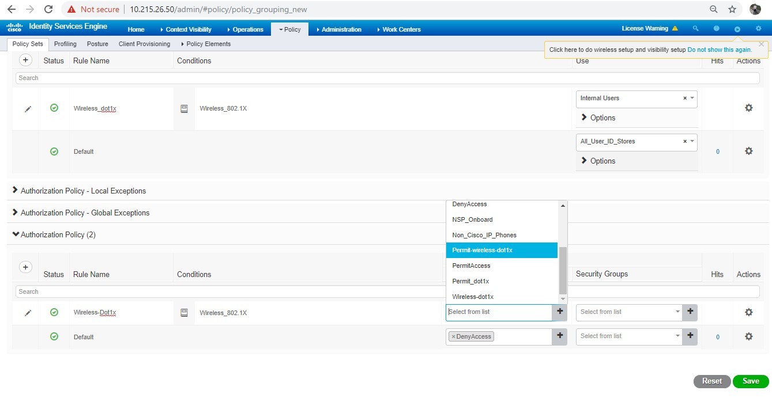
Task: Add an authorization rule with the plus above Wireless-Dot1x
Action: 25,267
